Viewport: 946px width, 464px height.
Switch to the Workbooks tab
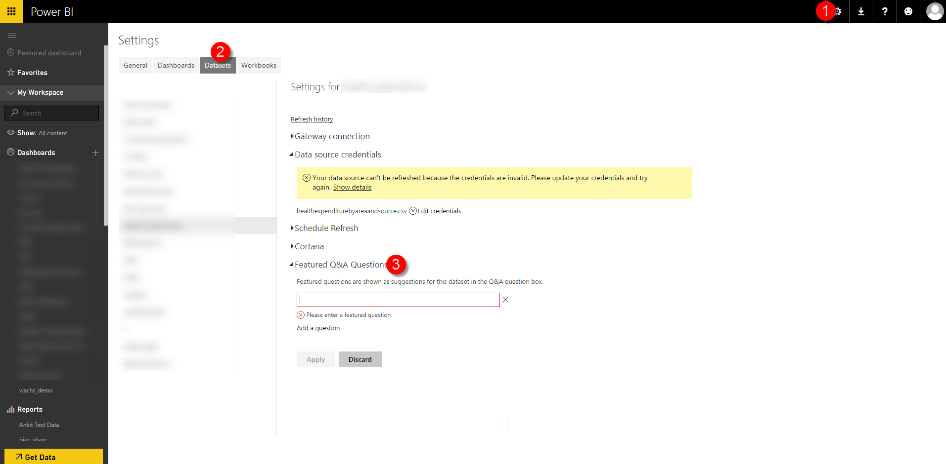[258, 65]
